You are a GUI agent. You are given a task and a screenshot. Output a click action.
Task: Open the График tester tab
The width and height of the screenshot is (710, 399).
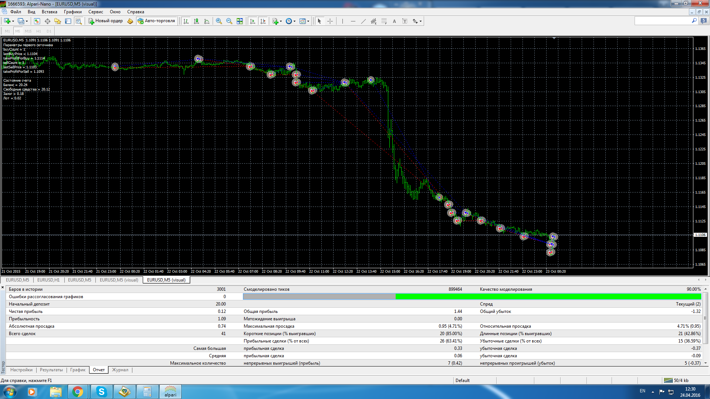(78, 370)
